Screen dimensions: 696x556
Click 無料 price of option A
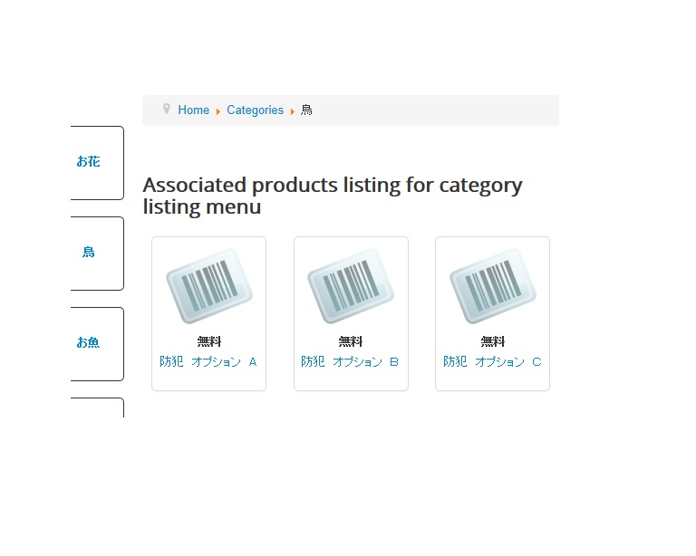coord(209,341)
